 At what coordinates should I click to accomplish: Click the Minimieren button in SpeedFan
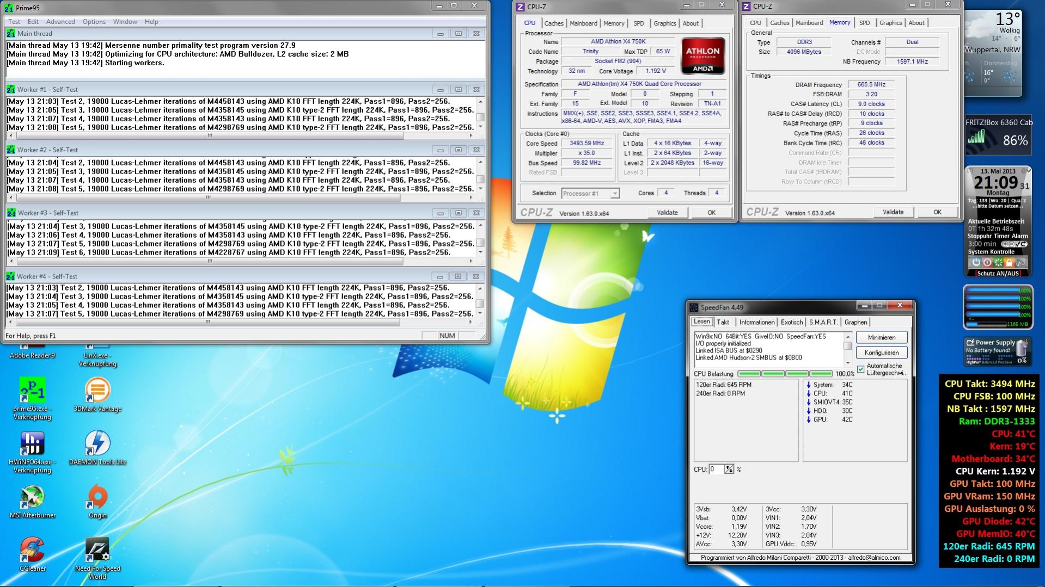[882, 337]
